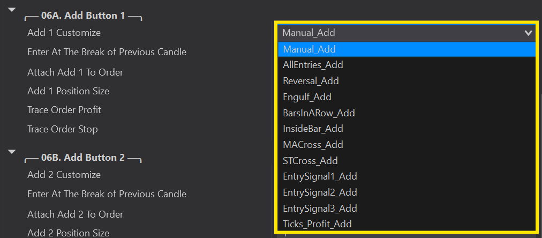Choose InsideBar_Add from the list
The image size is (542, 238).
pos(313,129)
